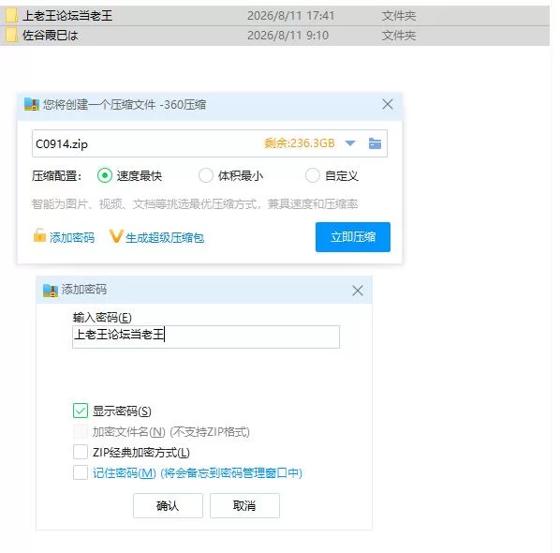Close the 您将创建一个压缩文件 dialog
560x553 pixels.
pos(388,104)
